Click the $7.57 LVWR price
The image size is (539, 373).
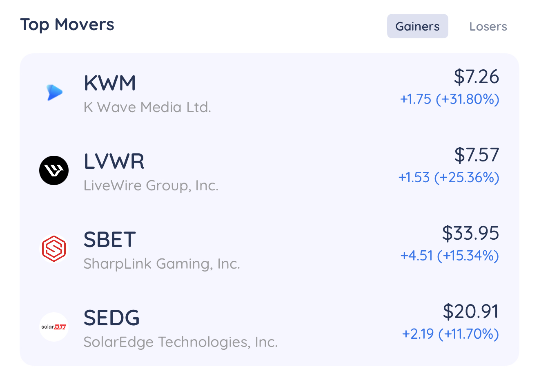click(477, 155)
